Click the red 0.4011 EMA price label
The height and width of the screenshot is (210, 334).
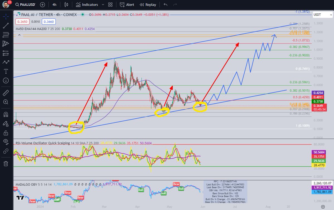pos(318,97)
